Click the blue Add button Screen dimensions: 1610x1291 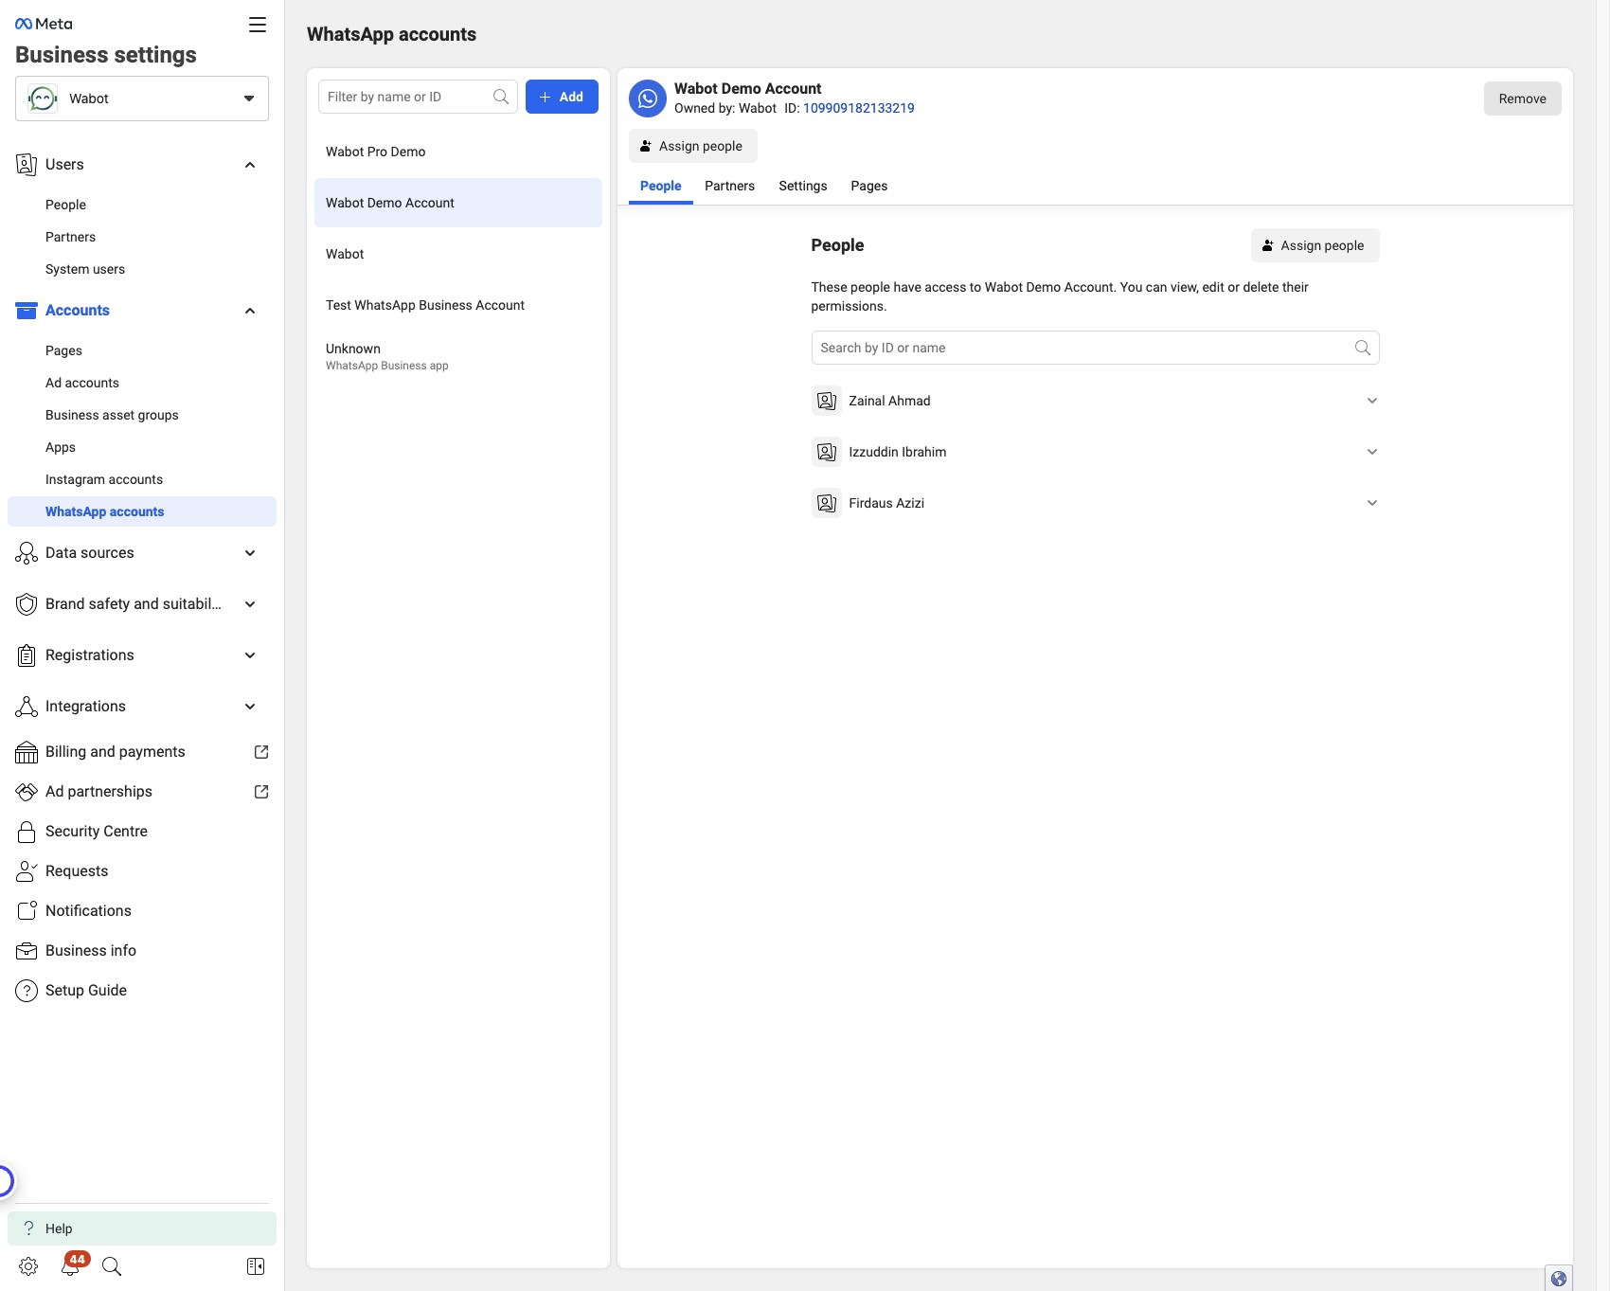[562, 97]
